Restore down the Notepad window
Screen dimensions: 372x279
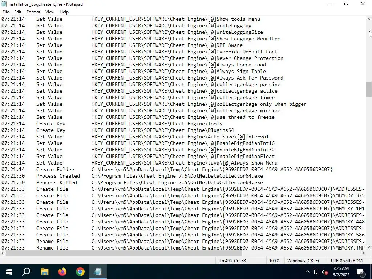tap(346, 4)
